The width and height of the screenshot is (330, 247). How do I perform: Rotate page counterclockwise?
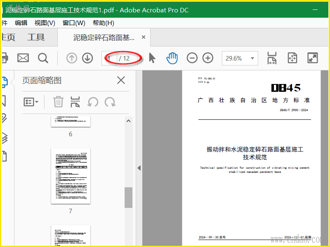click(x=93, y=102)
